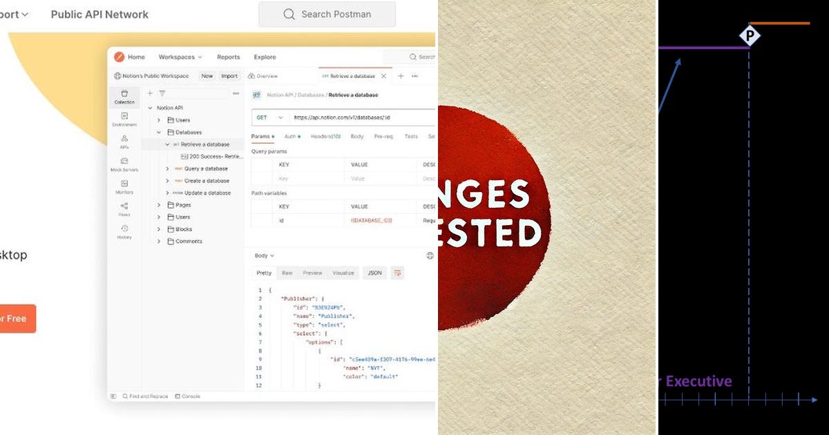Toggle line wrapping next to the JSON selector
This screenshot has height=435, width=829.
click(x=397, y=273)
